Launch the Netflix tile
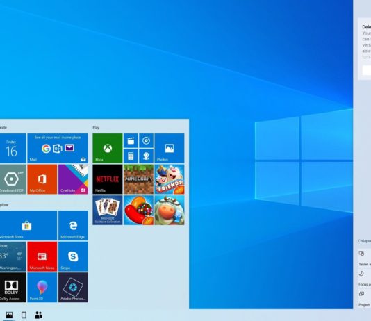The width and height of the screenshot is (371, 321). (x=108, y=179)
